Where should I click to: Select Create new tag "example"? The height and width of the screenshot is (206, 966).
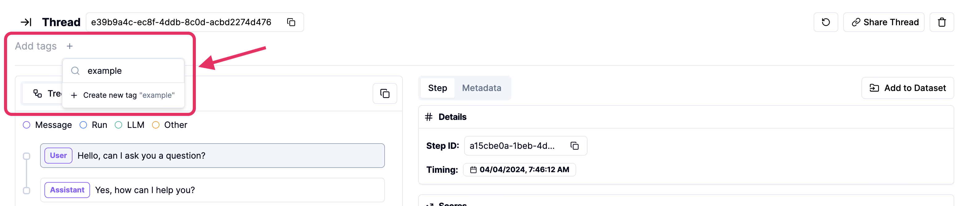123,95
